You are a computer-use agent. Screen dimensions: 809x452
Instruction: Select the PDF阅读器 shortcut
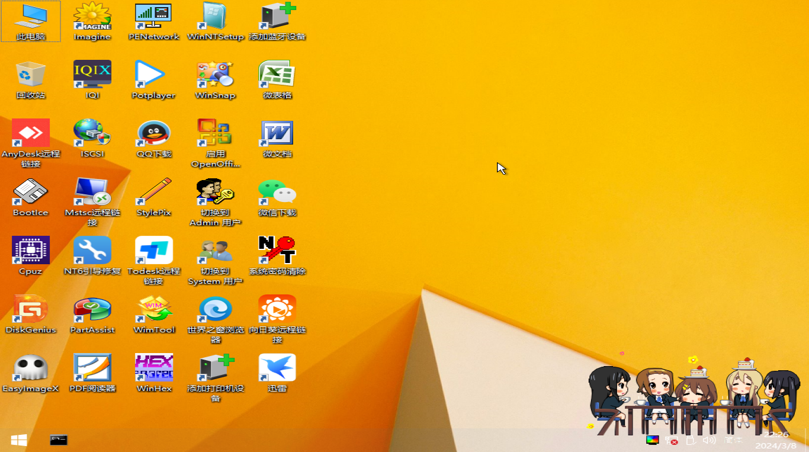[92, 373]
